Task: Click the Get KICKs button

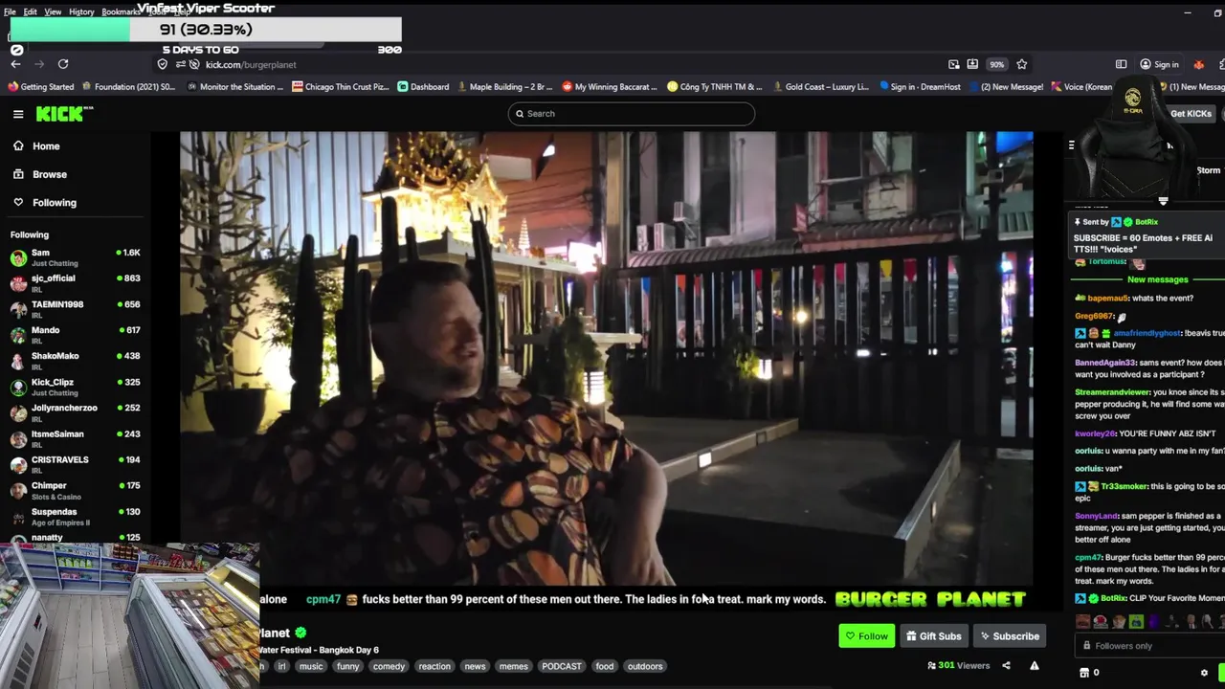Action: (1191, 114)
